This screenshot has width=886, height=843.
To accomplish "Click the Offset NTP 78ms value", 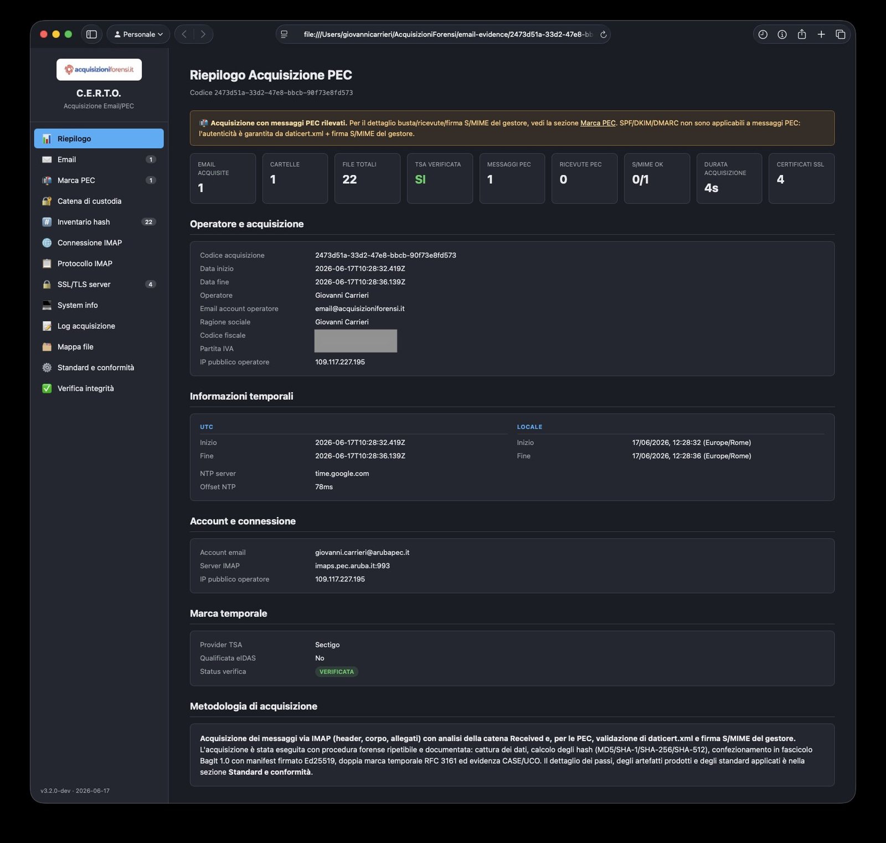I will pyautogui.click(x=324, y=487).
